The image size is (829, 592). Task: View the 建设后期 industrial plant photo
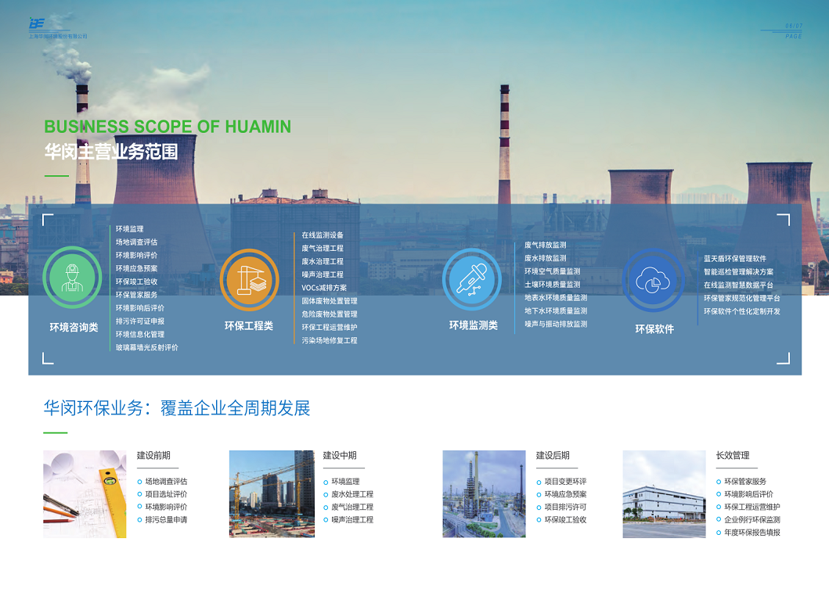[x=484, y=493]
